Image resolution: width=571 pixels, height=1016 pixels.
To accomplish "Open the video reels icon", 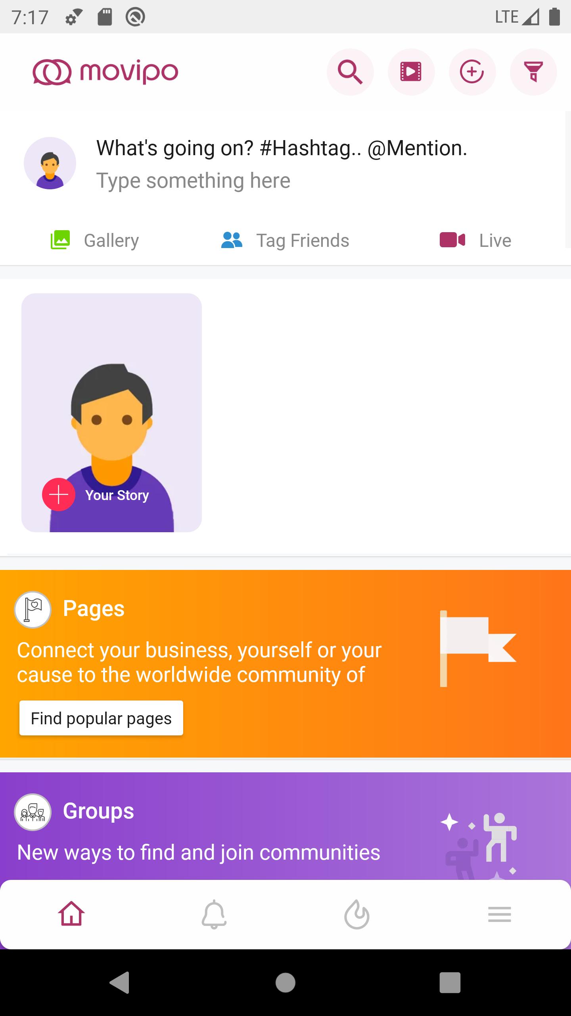I will (411, 72).
